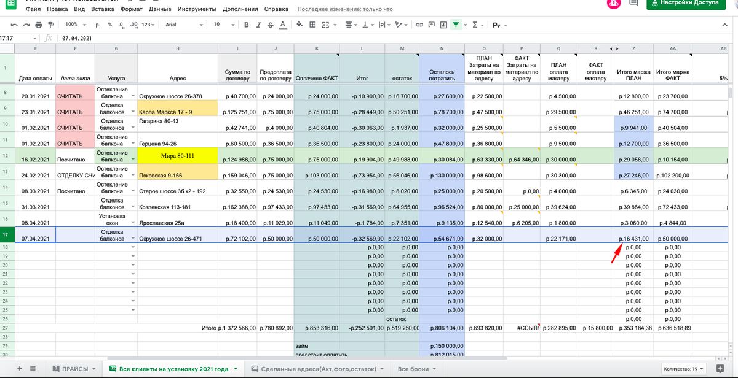738x378 pixels.
Task: Open the Правка menu
Action: coord(57,10)
